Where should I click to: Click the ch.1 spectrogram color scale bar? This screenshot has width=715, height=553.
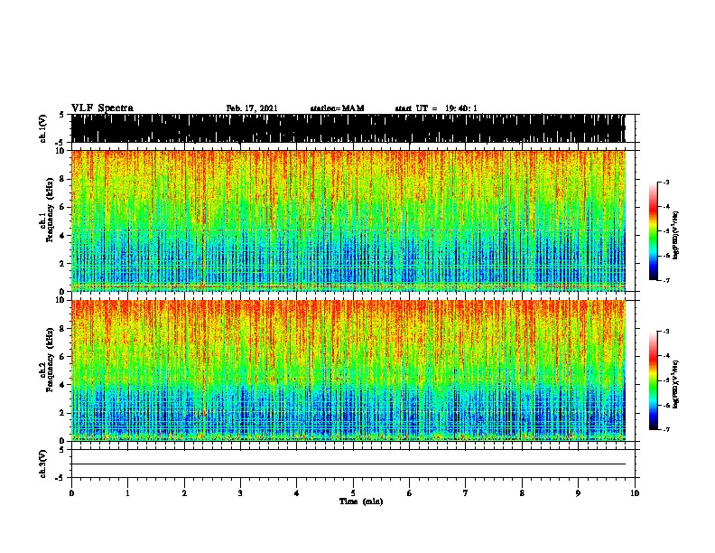(x=654, y=231)
